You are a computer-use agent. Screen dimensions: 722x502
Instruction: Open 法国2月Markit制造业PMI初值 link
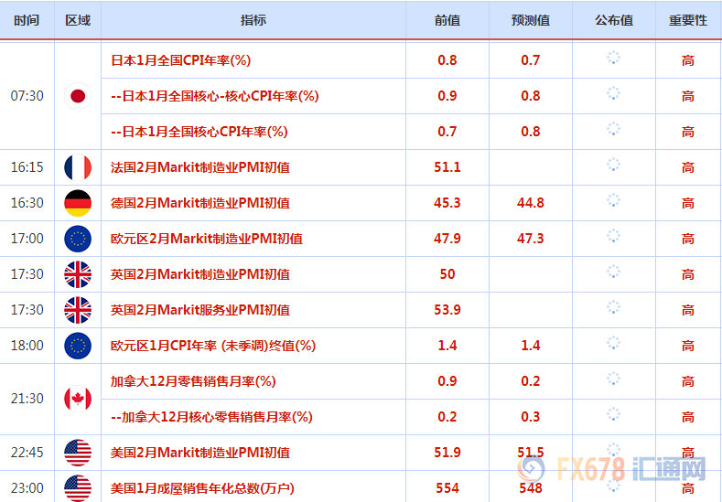point(200,167)
